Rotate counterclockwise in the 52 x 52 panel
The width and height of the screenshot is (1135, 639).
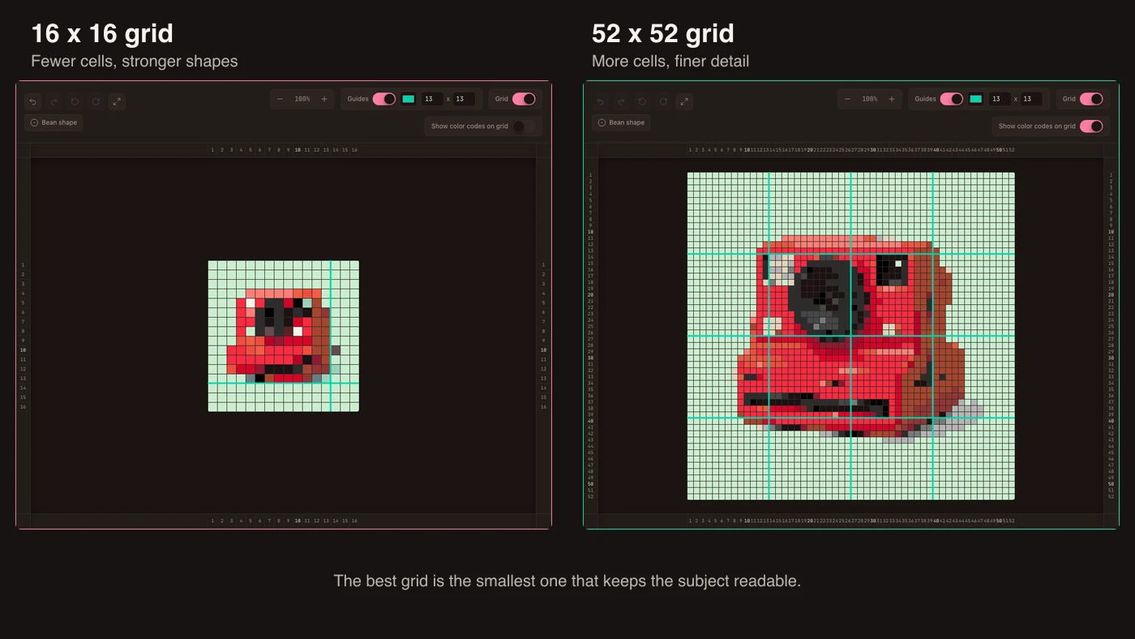(642, 101)
